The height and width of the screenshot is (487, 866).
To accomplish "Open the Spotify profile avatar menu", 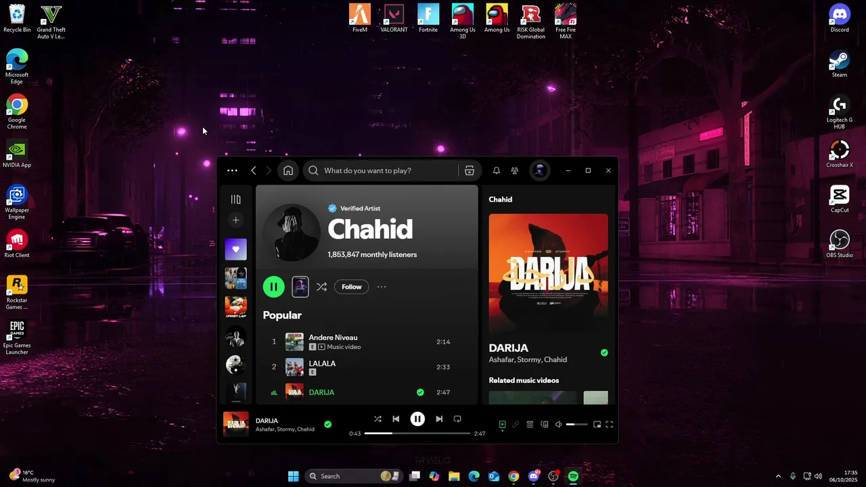I will (539, 170).
